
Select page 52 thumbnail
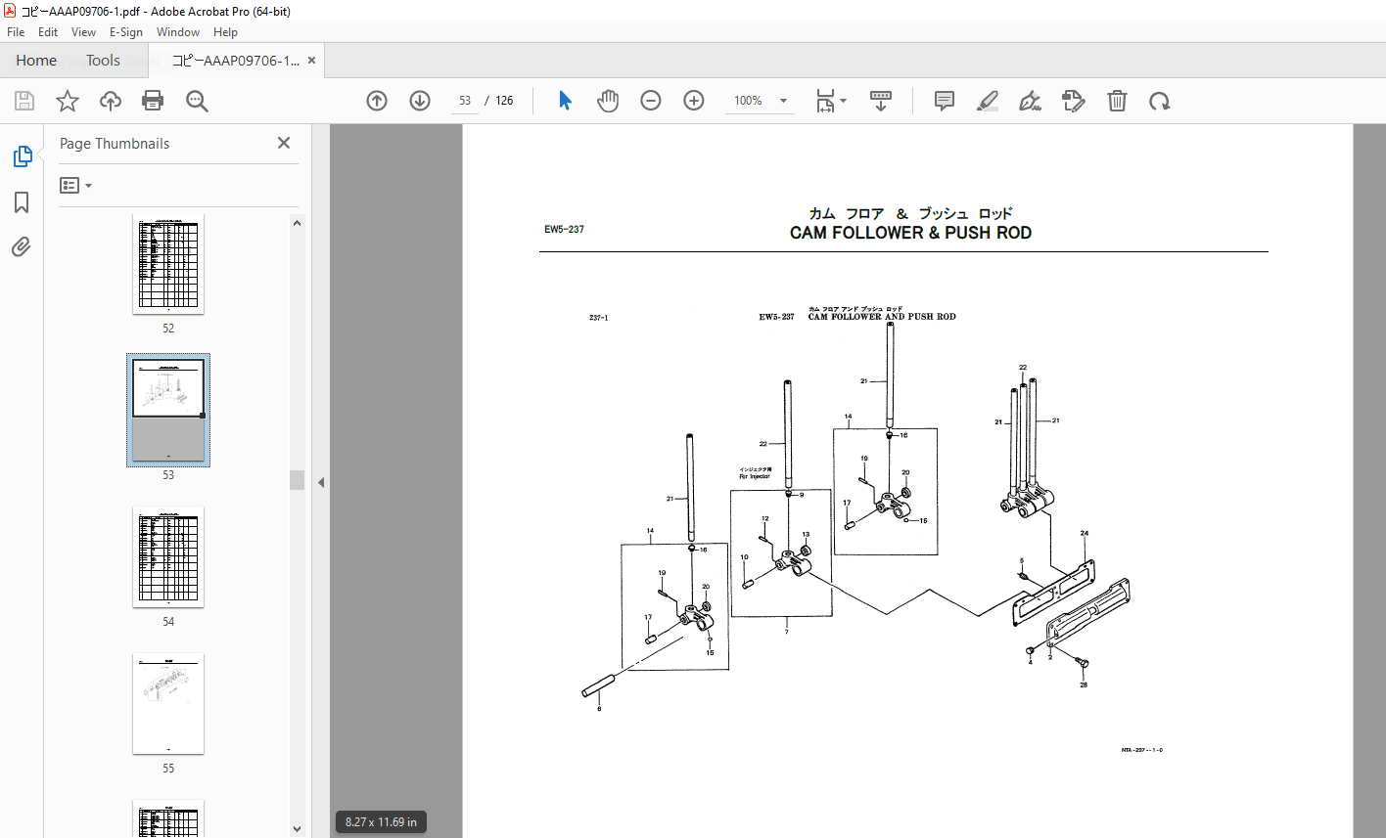pos(168,264)
